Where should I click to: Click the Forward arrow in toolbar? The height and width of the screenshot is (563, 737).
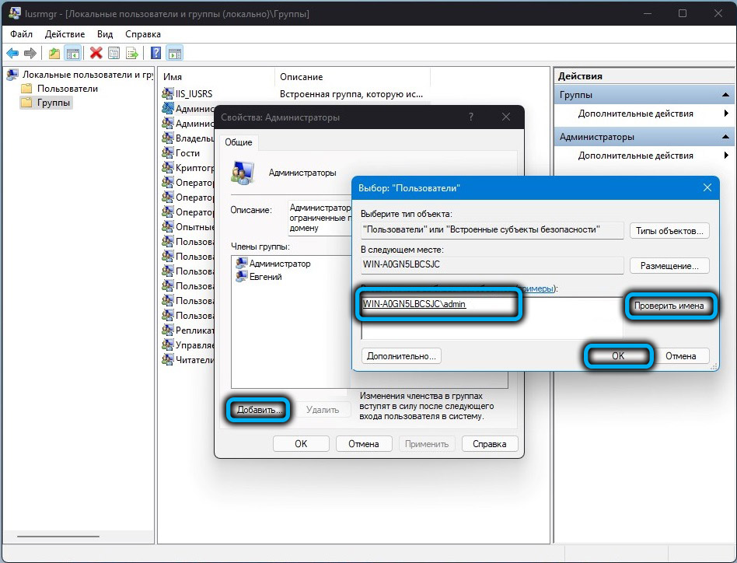coord(30,53)
